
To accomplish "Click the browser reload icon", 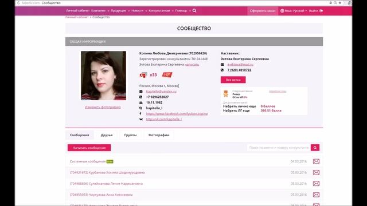I will click(x=18, y=3).
